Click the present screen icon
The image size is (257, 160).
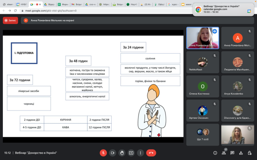(131, 152)
